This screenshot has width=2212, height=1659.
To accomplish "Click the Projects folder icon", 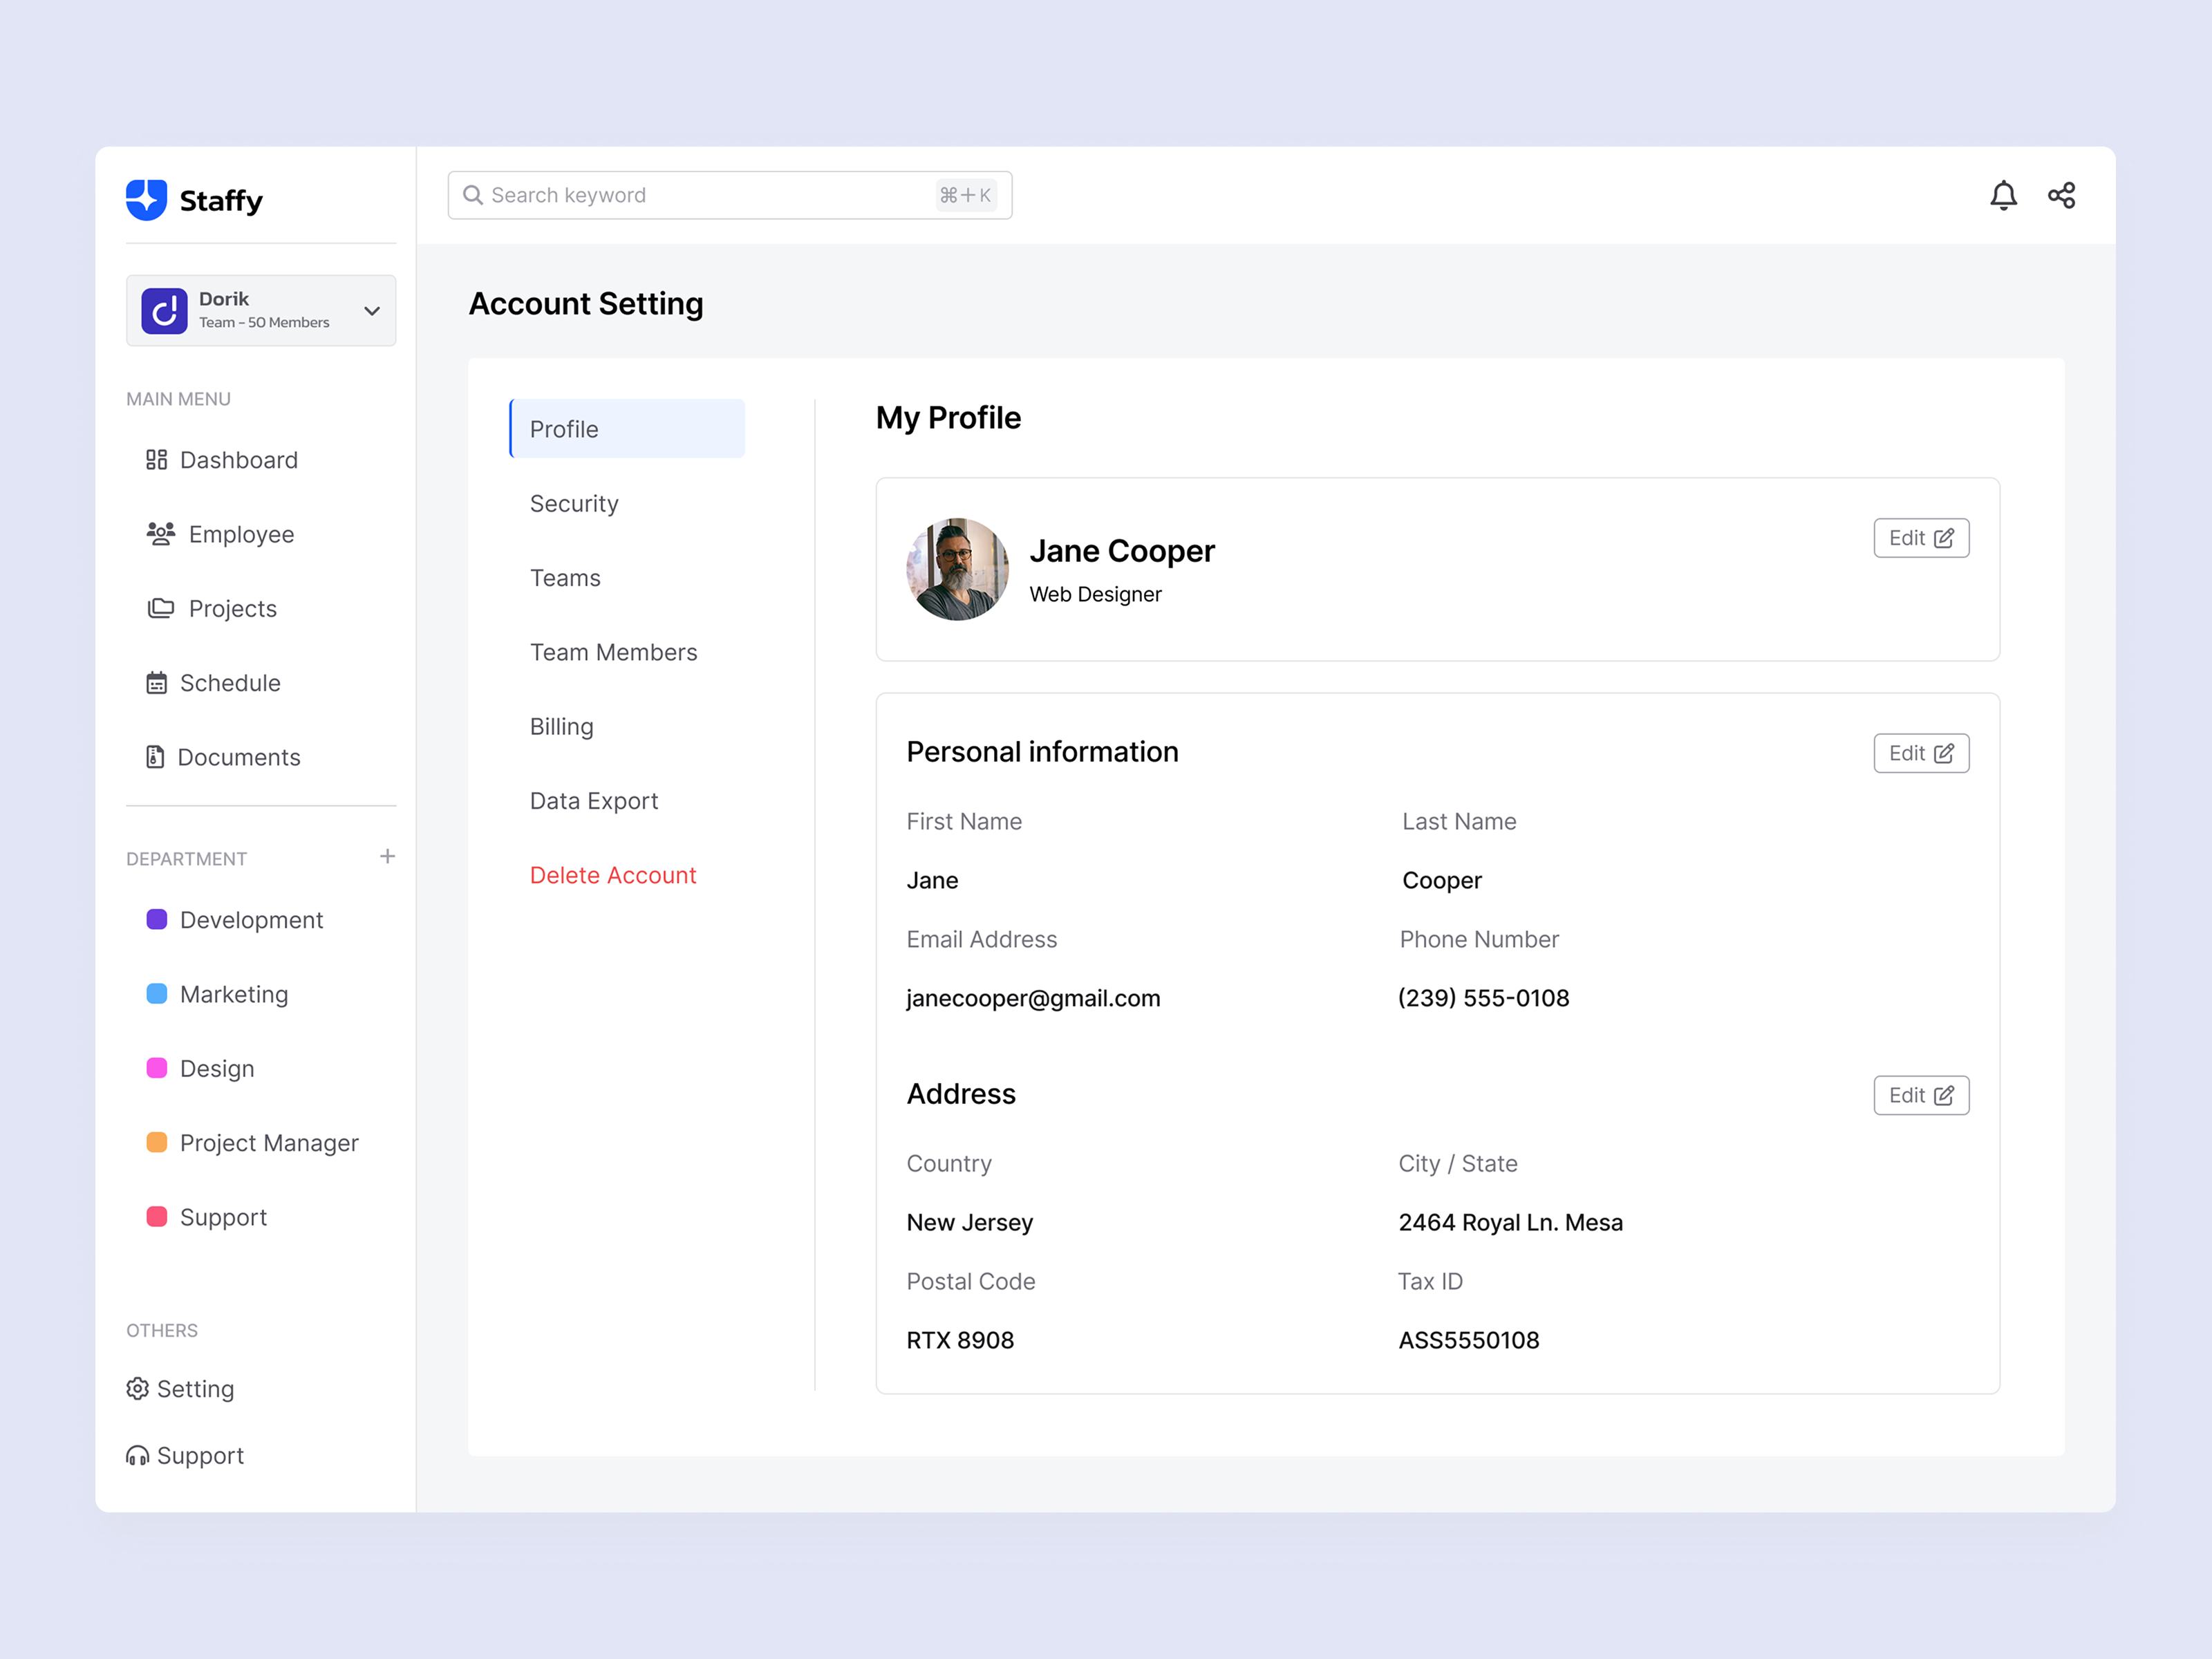I will click(160, 608).
